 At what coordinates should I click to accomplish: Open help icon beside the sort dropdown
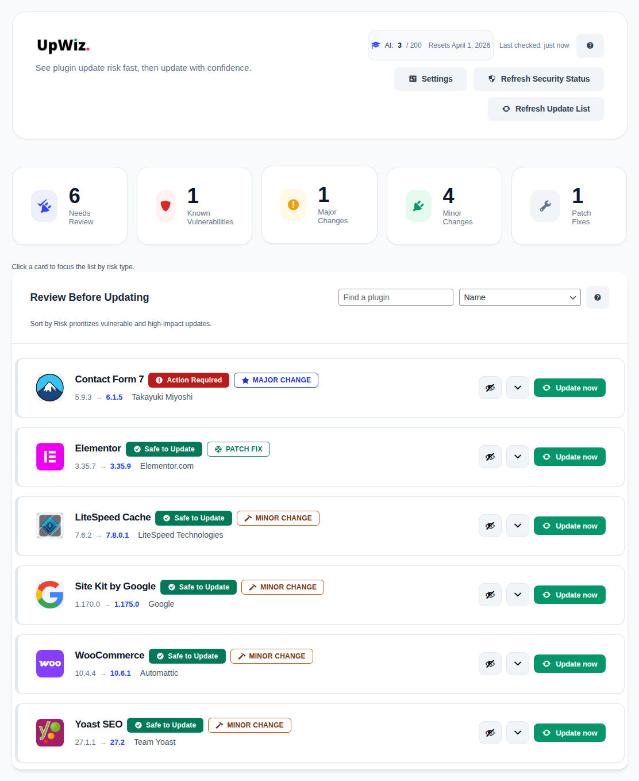click(598, 297)
